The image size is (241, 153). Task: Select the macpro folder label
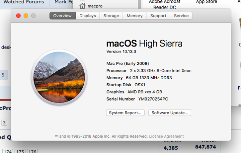click(95, 6)
